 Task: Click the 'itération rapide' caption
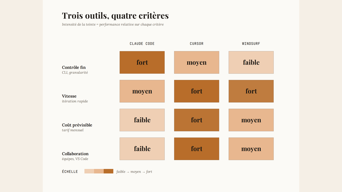pyautogui.click(x=75, y=101)
